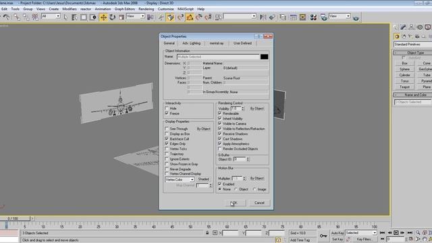The width and height of the screenshot is (432, 243).
Task: Increment the Visibility spinner arrows
Action: (x=243, y=109)
